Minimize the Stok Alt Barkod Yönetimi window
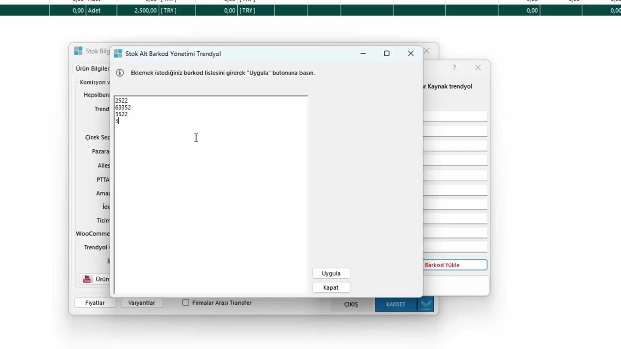The image size is (621, 349). [x=363, y=54]
